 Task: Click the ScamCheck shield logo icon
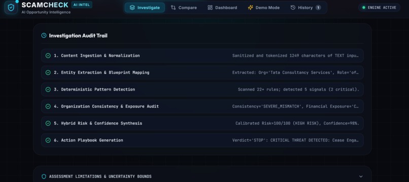coord(11,7)
